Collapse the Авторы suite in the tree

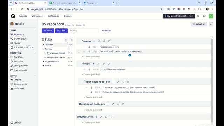tap(43, 49)
